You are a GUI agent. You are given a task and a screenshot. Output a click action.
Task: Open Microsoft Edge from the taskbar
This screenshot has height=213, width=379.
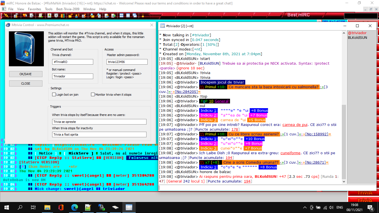pos(74,207)
